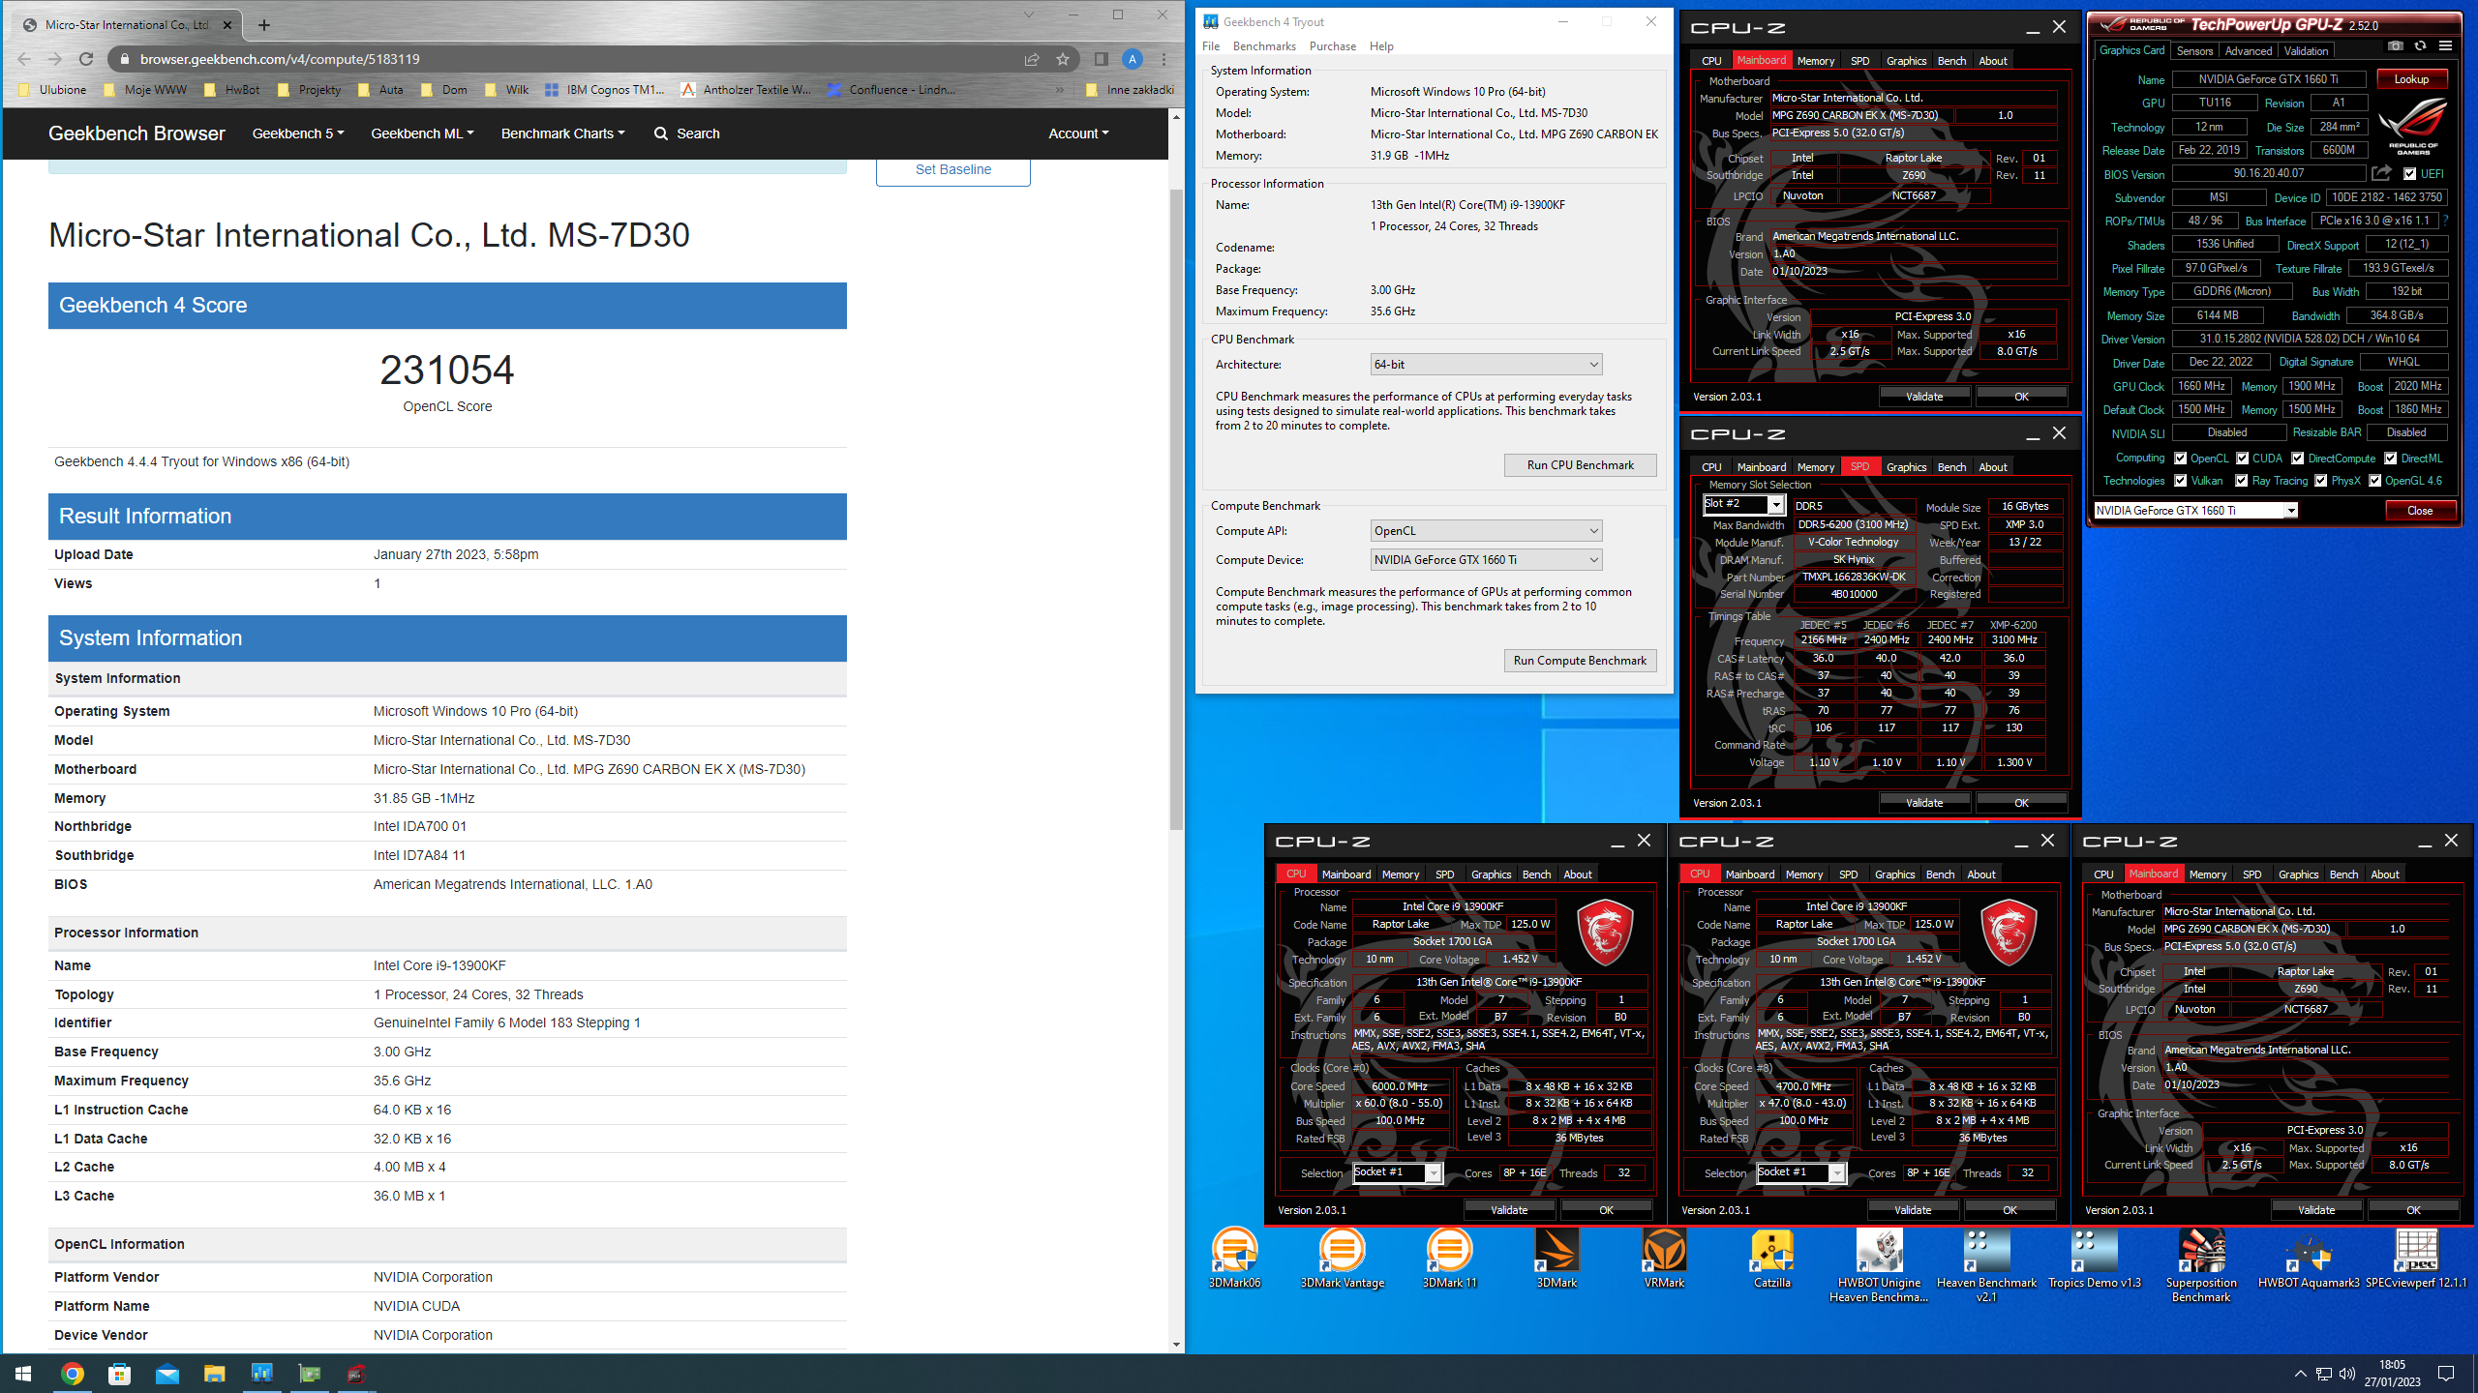Open the Heaven Benchmark v2.1 shortcut
The image size is (2478, 1393).
(x=1986, y=1264)
